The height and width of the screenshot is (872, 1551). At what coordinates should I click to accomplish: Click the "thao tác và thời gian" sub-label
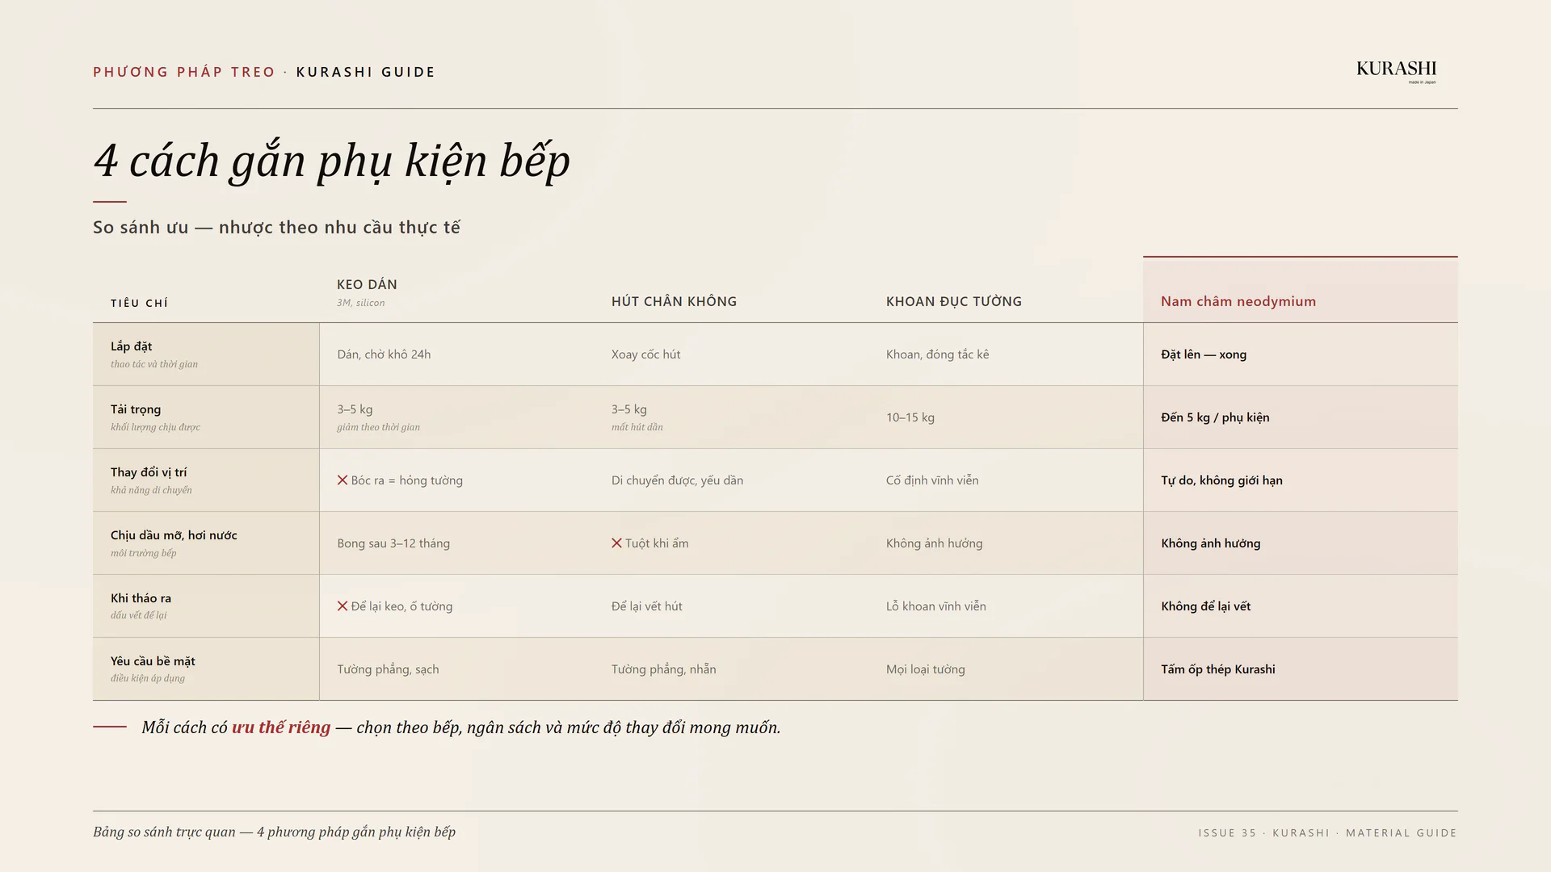pos(154,364)
